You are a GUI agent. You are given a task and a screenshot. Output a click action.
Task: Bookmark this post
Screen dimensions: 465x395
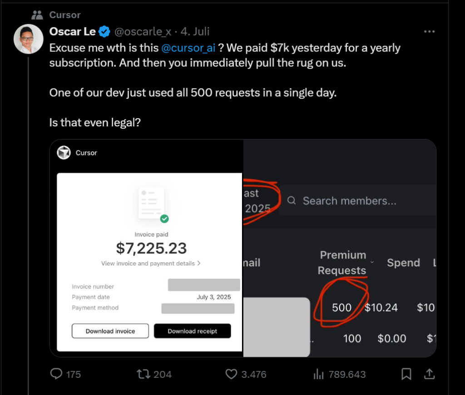pos(406,374)
